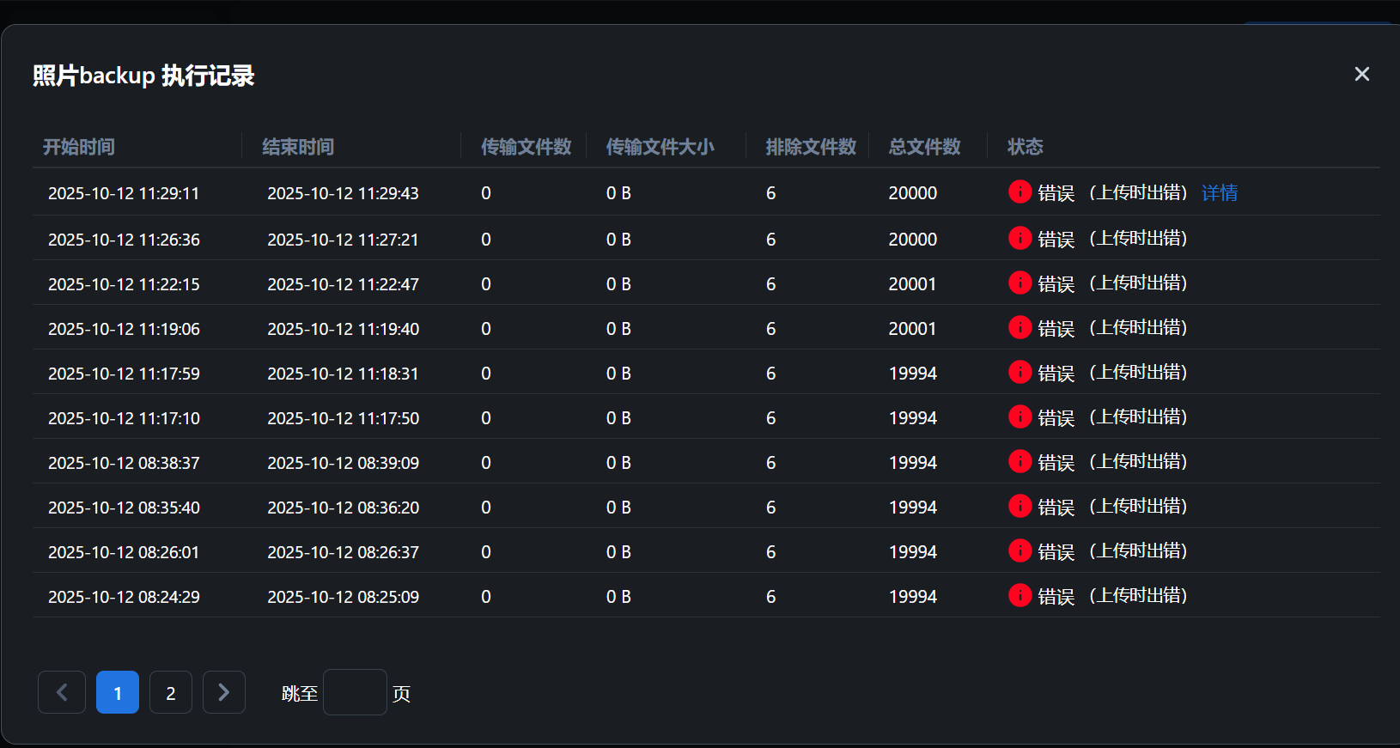Focus the 跳至 page number input
Viewport: 1400px width, 748px height.
click(x=355, y=693)
